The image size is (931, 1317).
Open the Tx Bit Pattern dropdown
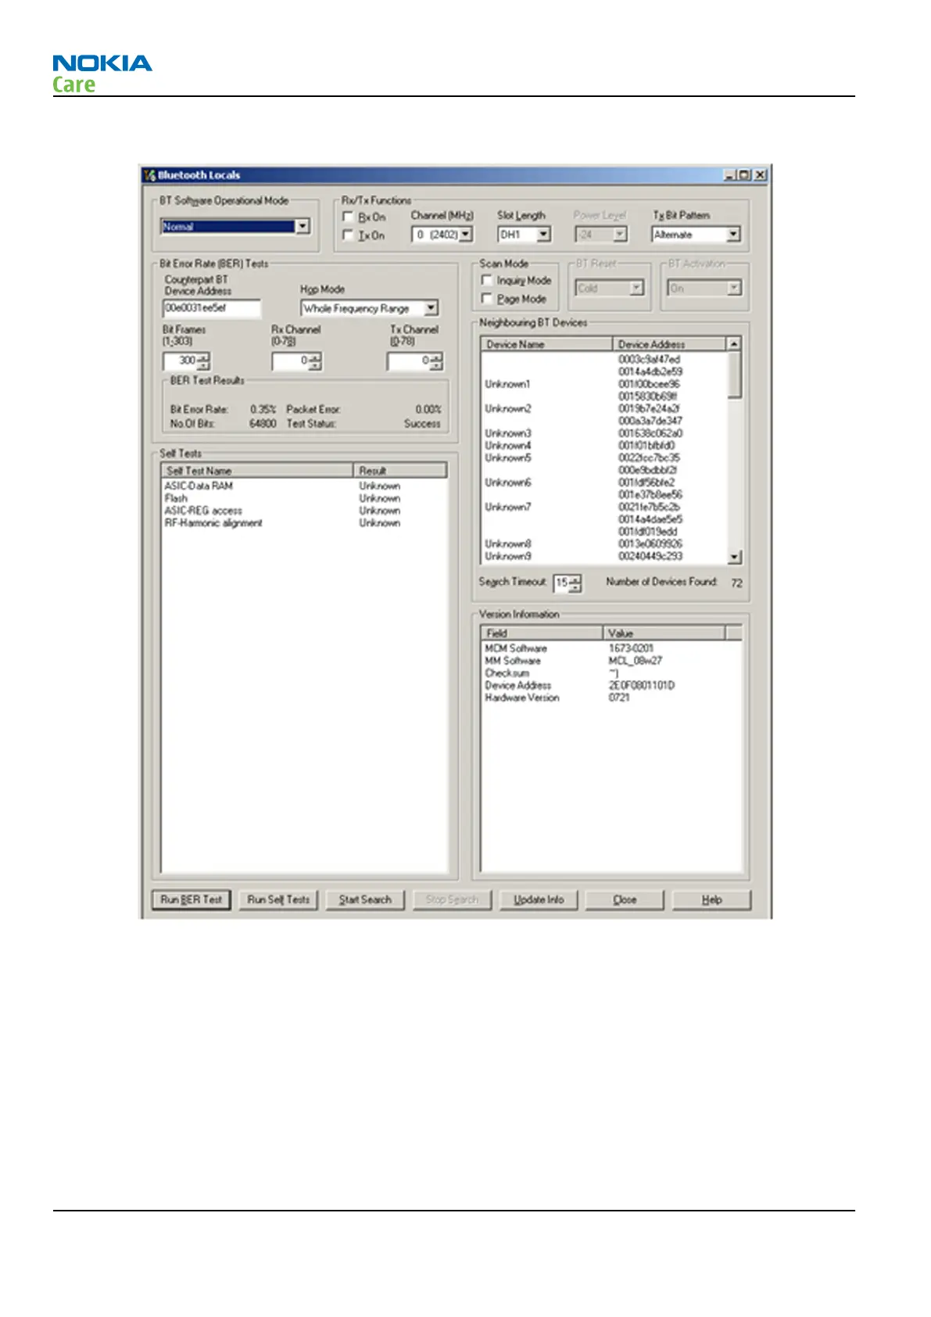(x=733, y=234)
